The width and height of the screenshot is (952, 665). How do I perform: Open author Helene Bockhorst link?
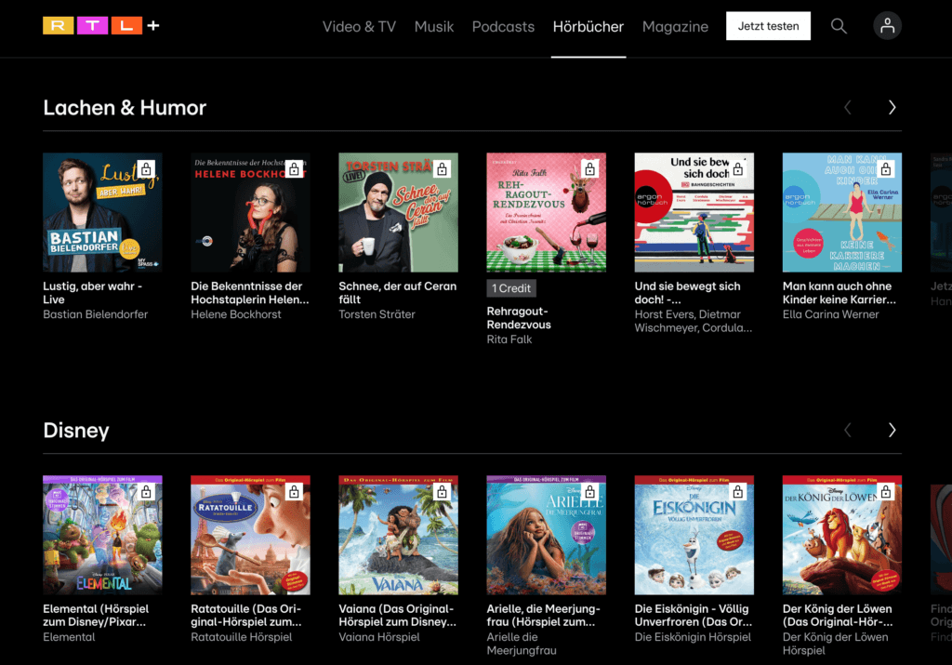(x=235, y=314)
